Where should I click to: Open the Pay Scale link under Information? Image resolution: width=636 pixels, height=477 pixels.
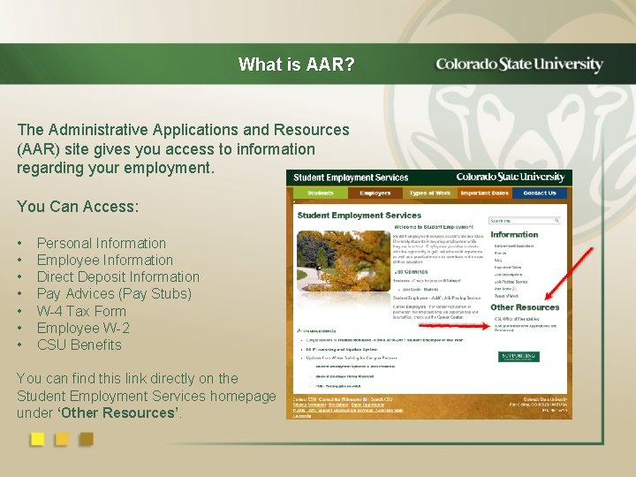click(x=503, y=289)
